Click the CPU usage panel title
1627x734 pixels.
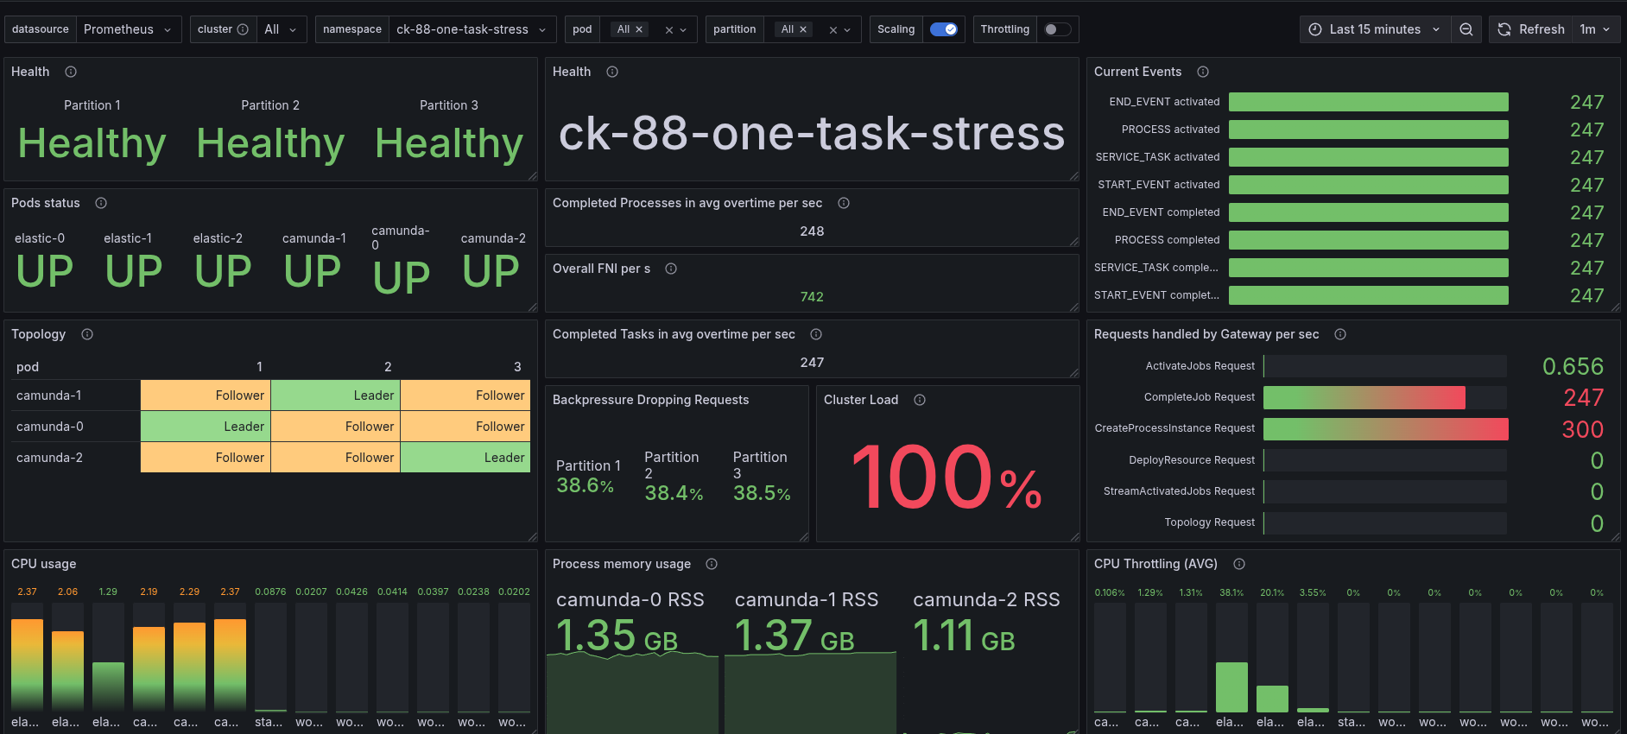click(44, 564)
